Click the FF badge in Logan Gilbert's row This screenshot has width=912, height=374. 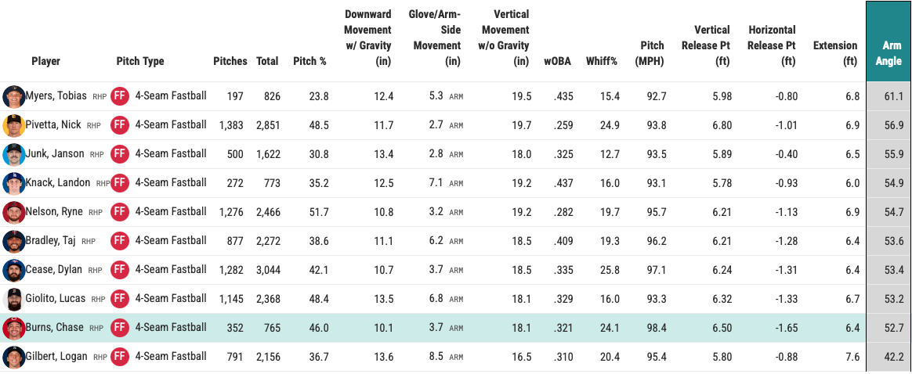click(119, 357)
